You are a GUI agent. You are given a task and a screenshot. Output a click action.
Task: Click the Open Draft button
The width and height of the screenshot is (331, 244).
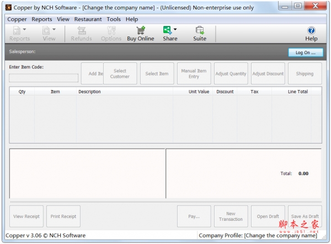268,216
